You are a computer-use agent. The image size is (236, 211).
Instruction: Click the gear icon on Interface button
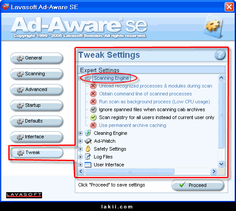pyautogui.click(x=20, y=137)
